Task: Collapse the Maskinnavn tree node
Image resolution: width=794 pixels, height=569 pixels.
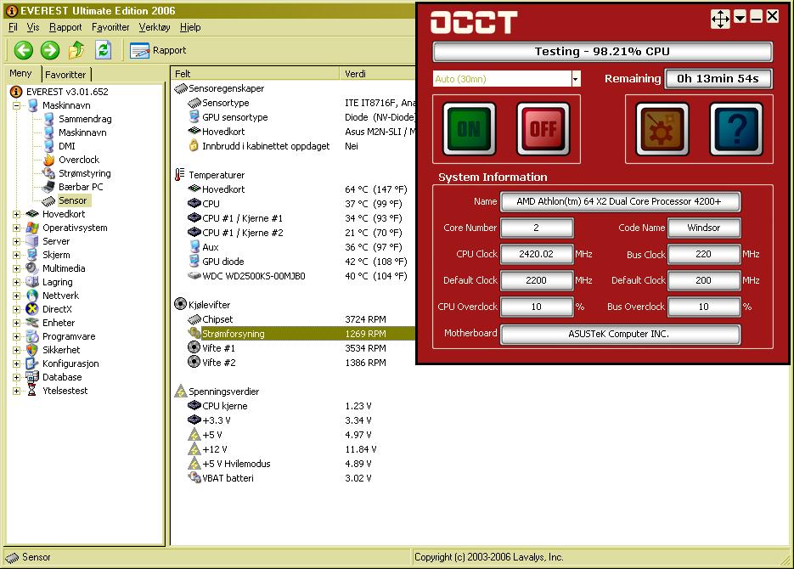Action: point(17,106)
